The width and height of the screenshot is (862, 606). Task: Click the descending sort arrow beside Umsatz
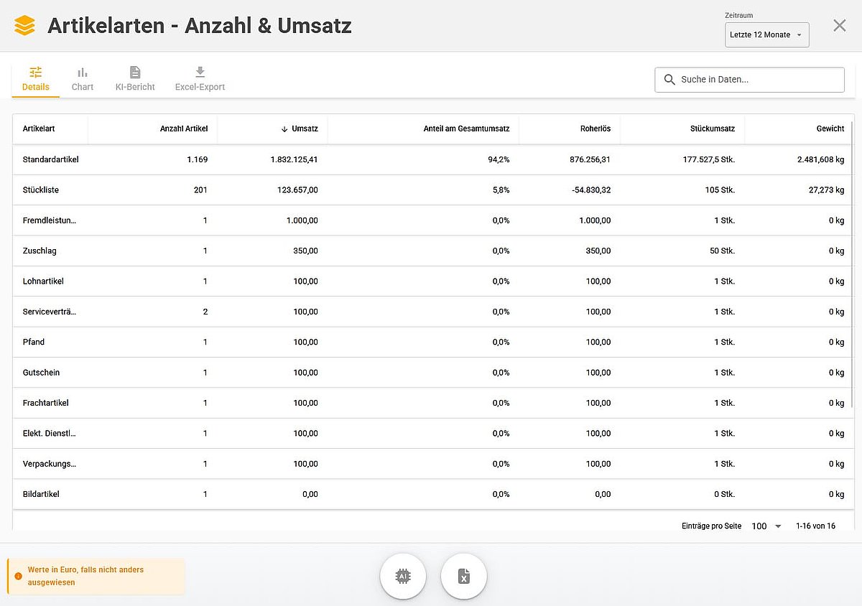pos(284,129)
